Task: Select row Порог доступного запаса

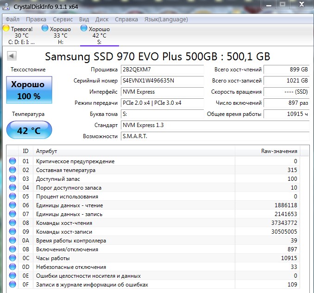Action: coord(153,188)
